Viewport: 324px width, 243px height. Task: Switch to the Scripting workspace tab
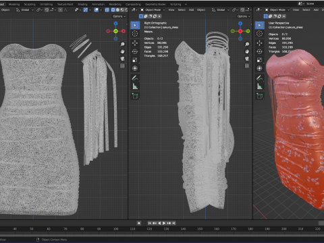tap(175, 4)
